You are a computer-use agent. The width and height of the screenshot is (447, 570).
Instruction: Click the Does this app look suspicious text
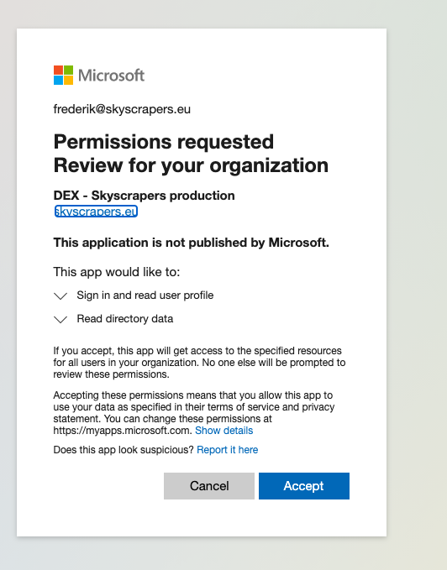coord(124,450)
